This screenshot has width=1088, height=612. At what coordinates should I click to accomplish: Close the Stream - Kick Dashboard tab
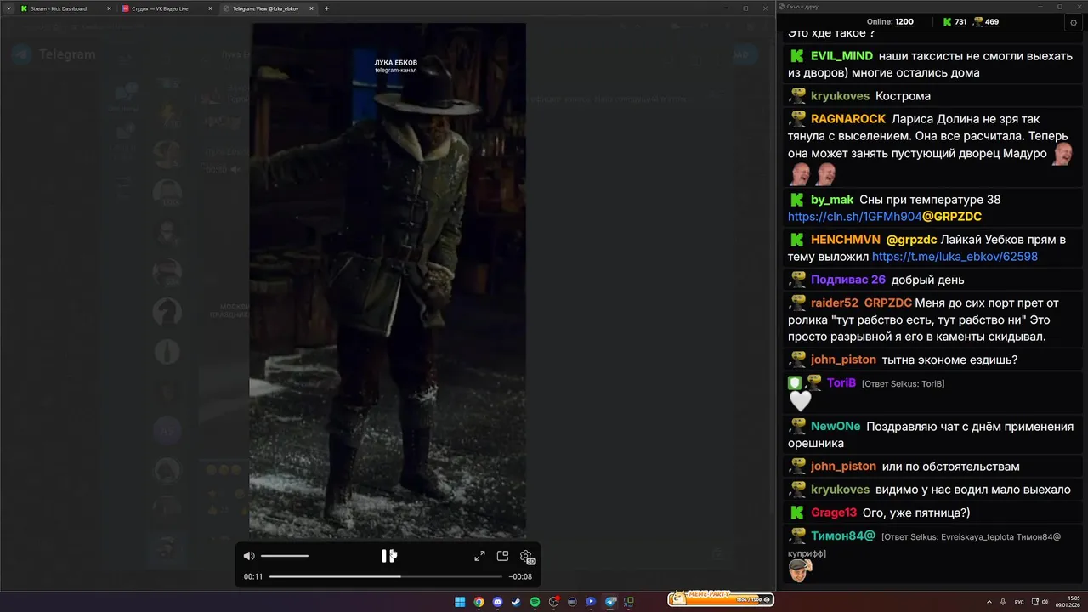pyautogui.click(x=109, y=8)
